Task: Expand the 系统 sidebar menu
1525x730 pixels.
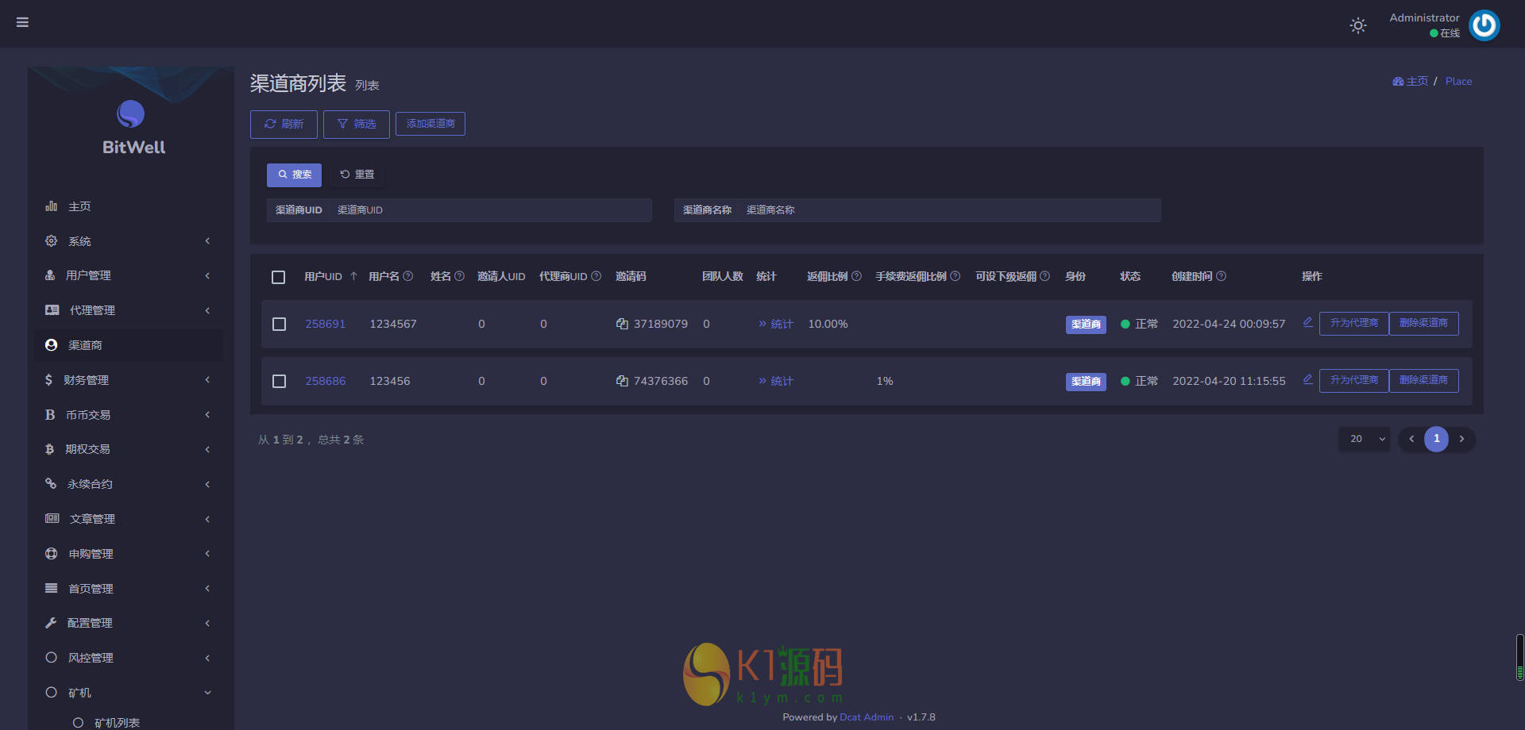Action: (129, 241)
